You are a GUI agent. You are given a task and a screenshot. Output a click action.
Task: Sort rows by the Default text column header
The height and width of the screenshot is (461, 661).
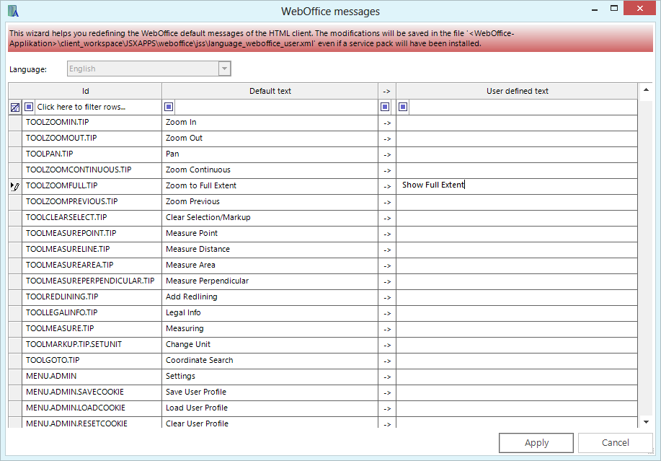(270, 91)
